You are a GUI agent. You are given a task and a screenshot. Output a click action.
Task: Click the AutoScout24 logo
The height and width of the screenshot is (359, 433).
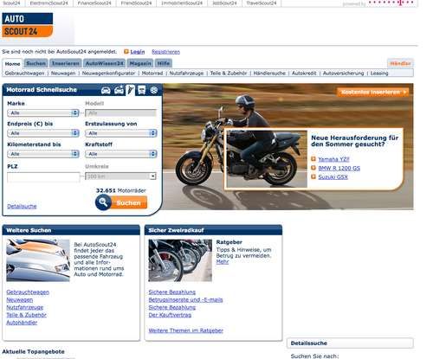(28, 25)
